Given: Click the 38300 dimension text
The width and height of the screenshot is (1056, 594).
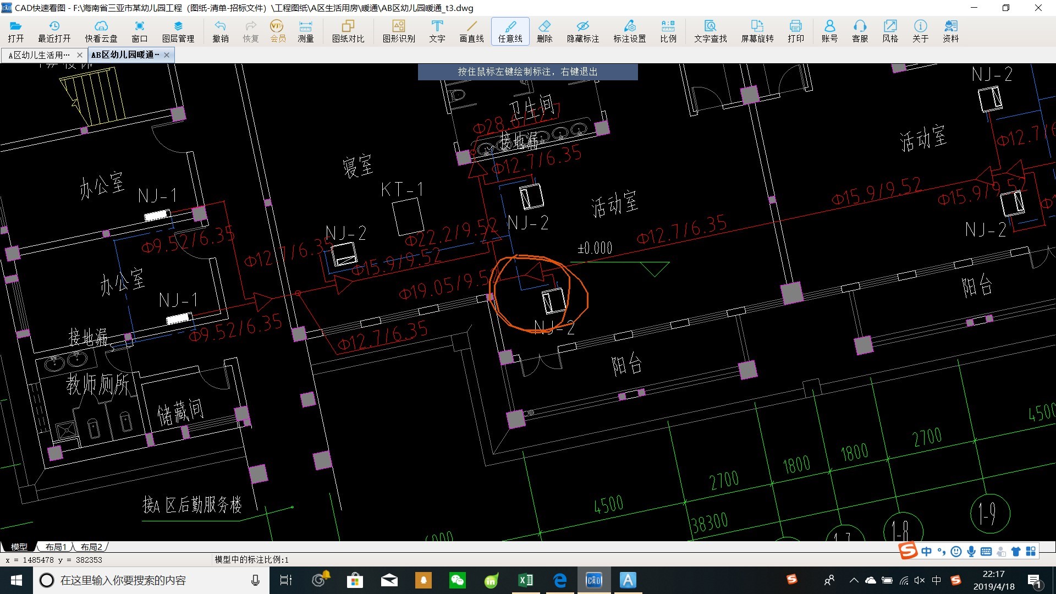Looking at the screenshot, I should 710,522.
